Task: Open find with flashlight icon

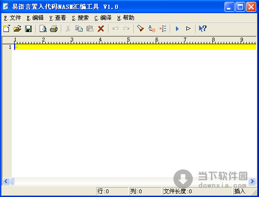Action: coord(141,29)
